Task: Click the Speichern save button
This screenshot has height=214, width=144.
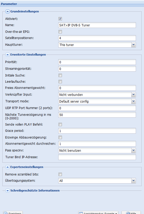Action: coord(13,213)
